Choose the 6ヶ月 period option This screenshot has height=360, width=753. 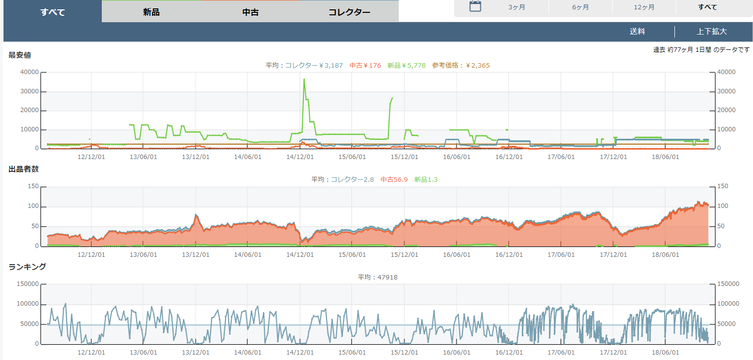pyautogui.click(x=580, y=7)
